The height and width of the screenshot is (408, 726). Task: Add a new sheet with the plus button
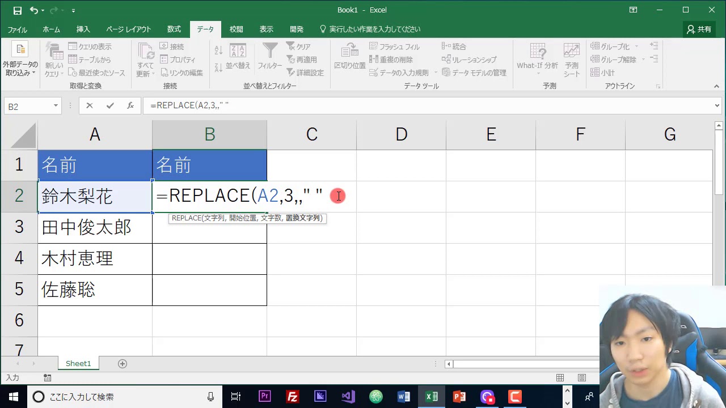(123, 364)
